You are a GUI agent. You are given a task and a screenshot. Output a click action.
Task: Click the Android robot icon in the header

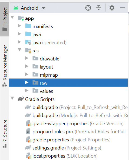(16, 8)
